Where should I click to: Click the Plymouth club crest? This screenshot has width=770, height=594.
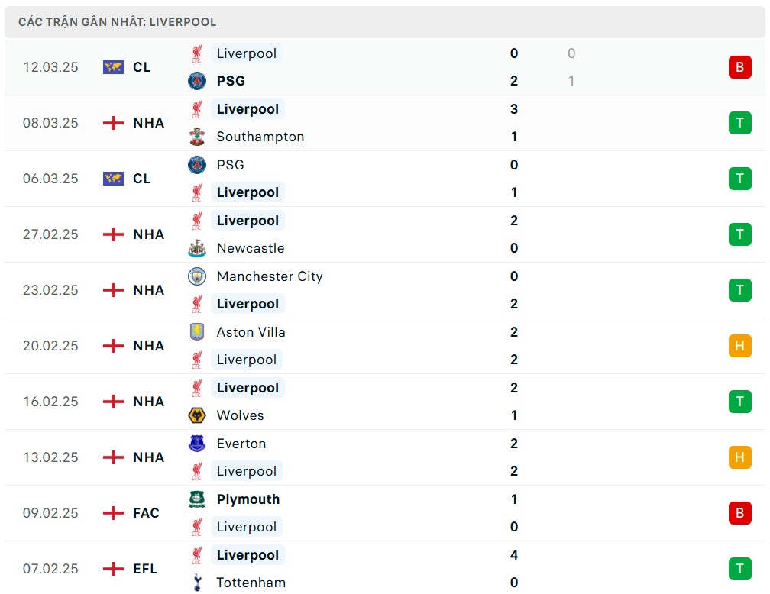pos(197,499)
